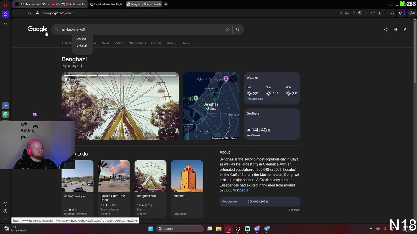Viewport: 417px width, 234px height.
Task: Open sidebar heart favorites icon
Action: [x=5, y=204]
